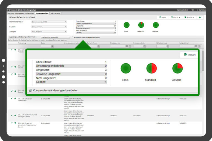This screenshot has height=141, width=212.
Task: Sort by the Anforderung column header
Action: click(x=22, y=43)
